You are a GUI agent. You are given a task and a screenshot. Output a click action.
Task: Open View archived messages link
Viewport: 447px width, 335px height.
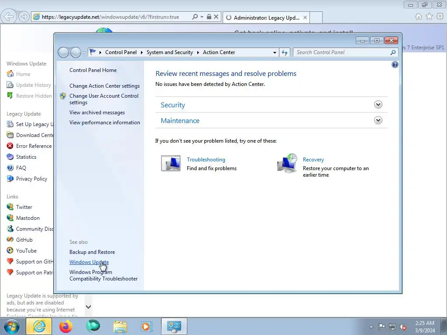point(97,113)
